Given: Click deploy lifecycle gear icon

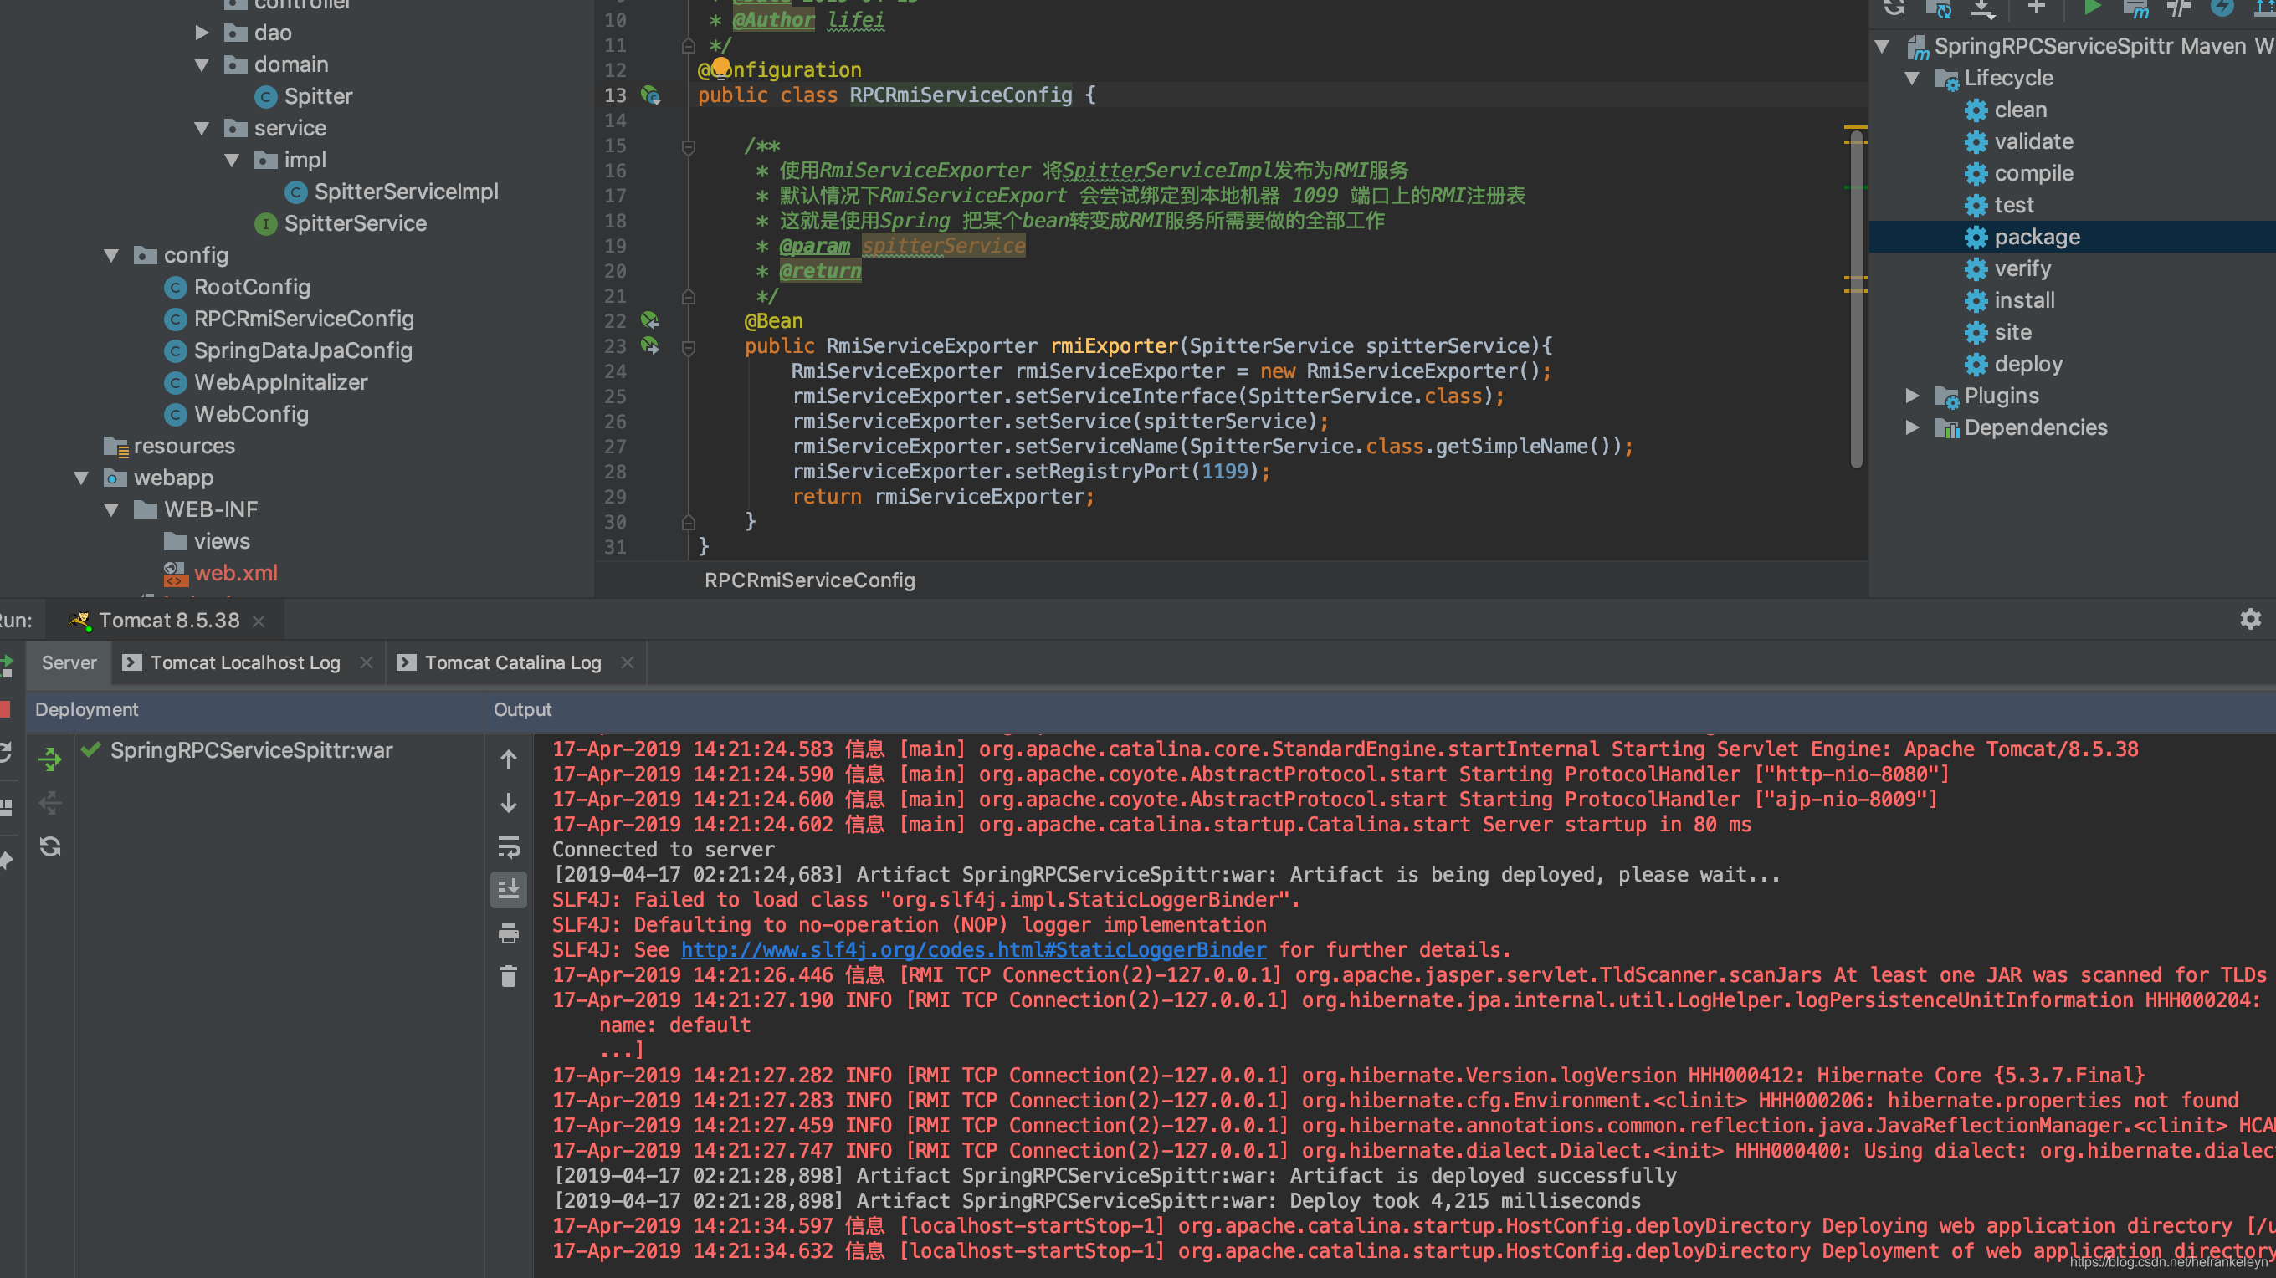Looking at the screenshot, I should pos(1976,364).
